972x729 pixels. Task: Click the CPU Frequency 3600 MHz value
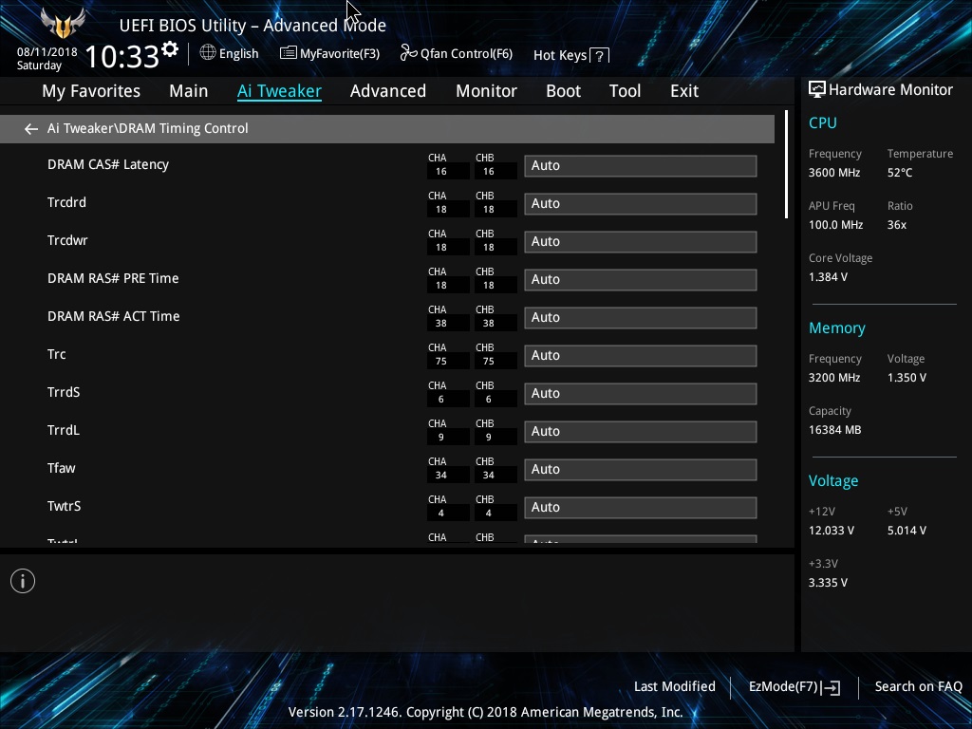pos(833,173)
